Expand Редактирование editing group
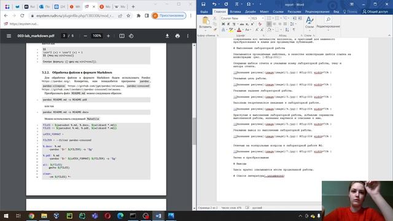Screen dimensions: 393x221 (x=328, y=23)
